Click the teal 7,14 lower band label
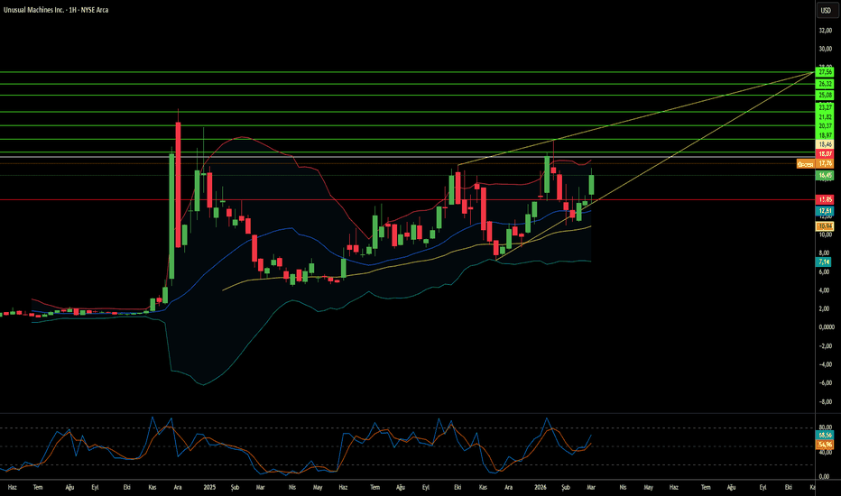Viewport: 841px width, 496px height. (x=825, y=261)
